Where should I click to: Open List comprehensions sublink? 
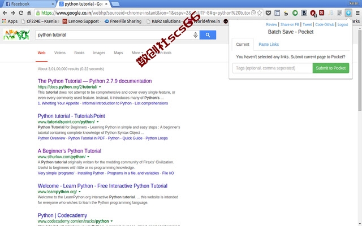151,103
